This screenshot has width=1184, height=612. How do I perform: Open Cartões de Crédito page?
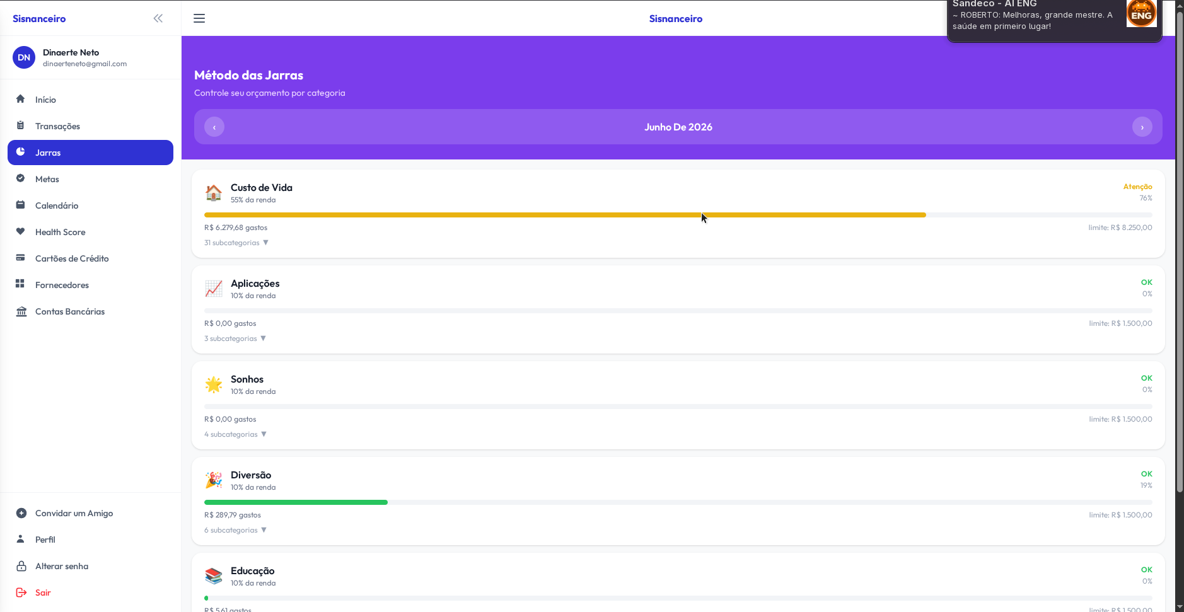click(90, 258)
